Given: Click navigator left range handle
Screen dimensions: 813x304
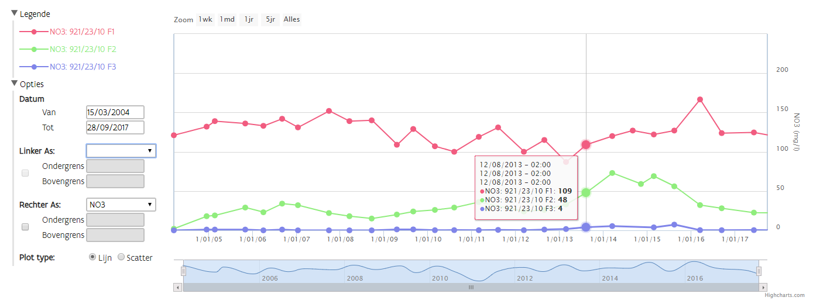Looking at the screenshot, I should pyautogui.click(x=183, y=271).
